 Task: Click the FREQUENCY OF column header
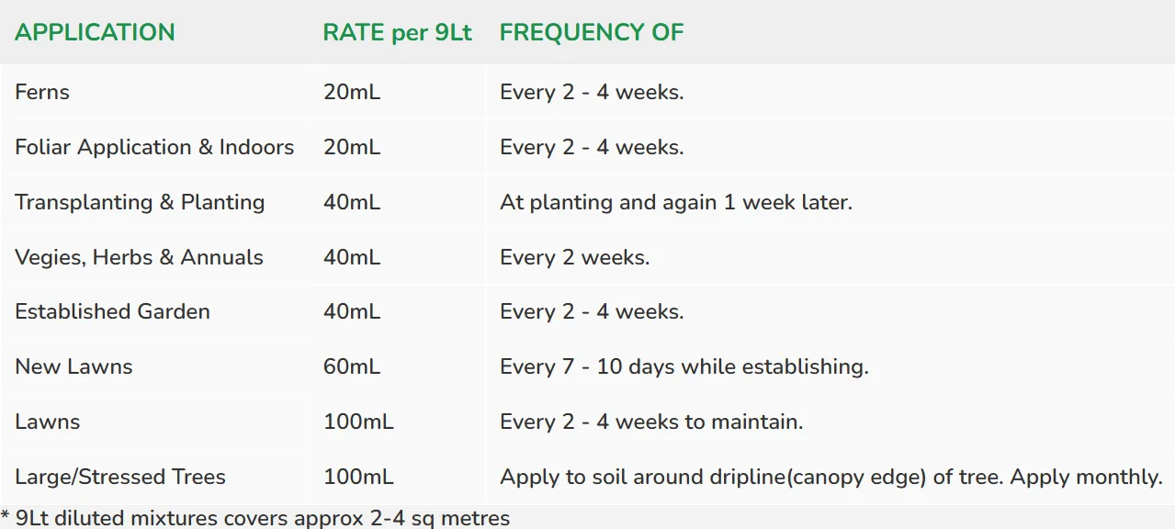(592, 32)
